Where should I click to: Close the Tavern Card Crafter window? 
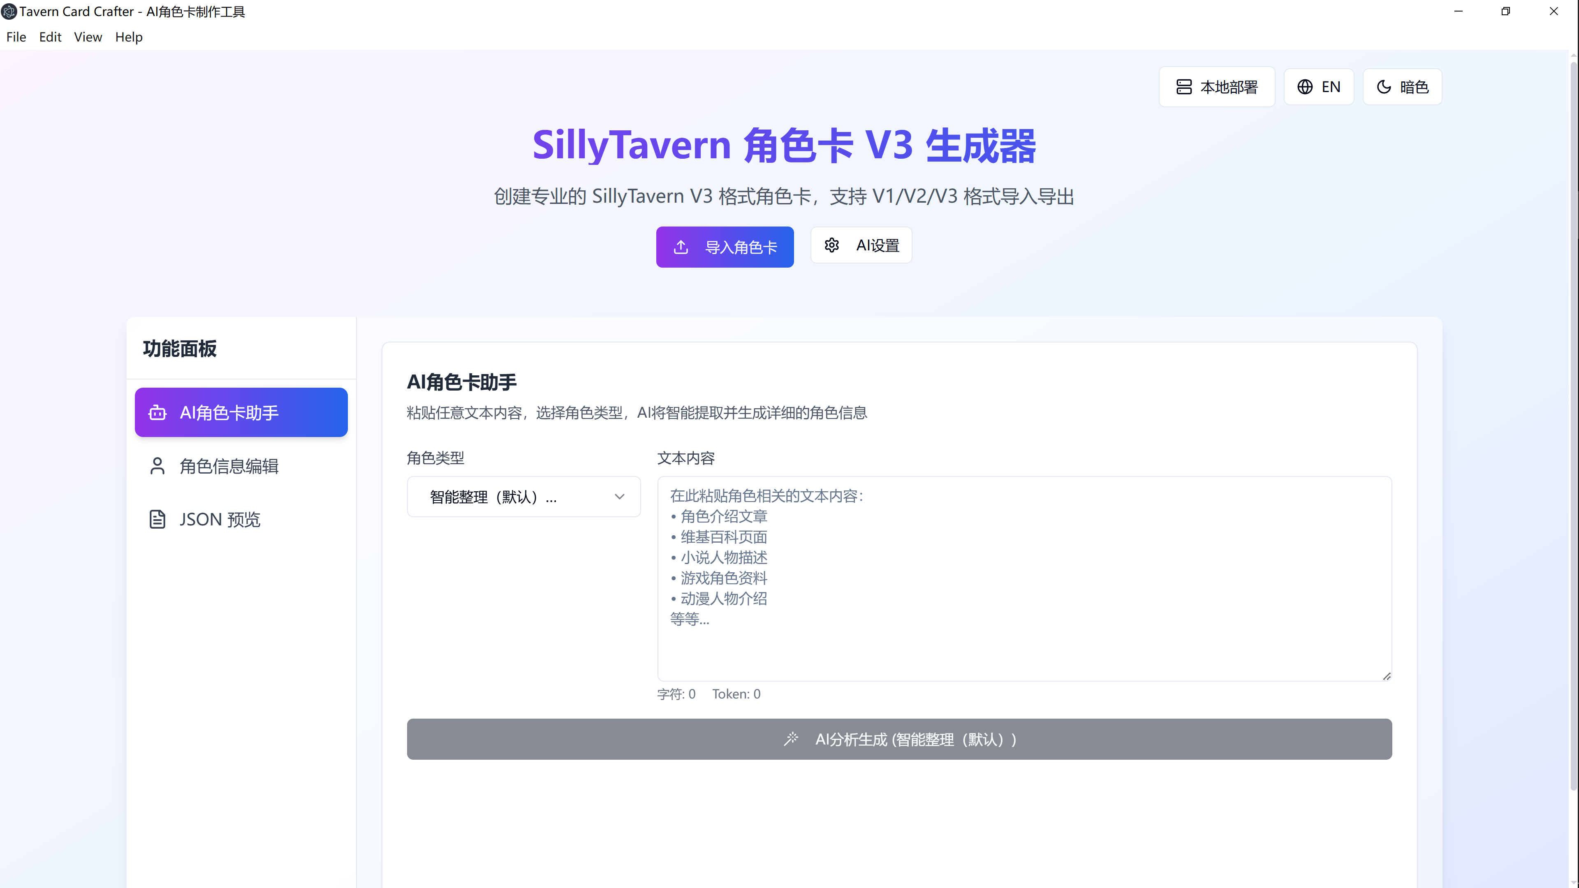click(1553, 11)
